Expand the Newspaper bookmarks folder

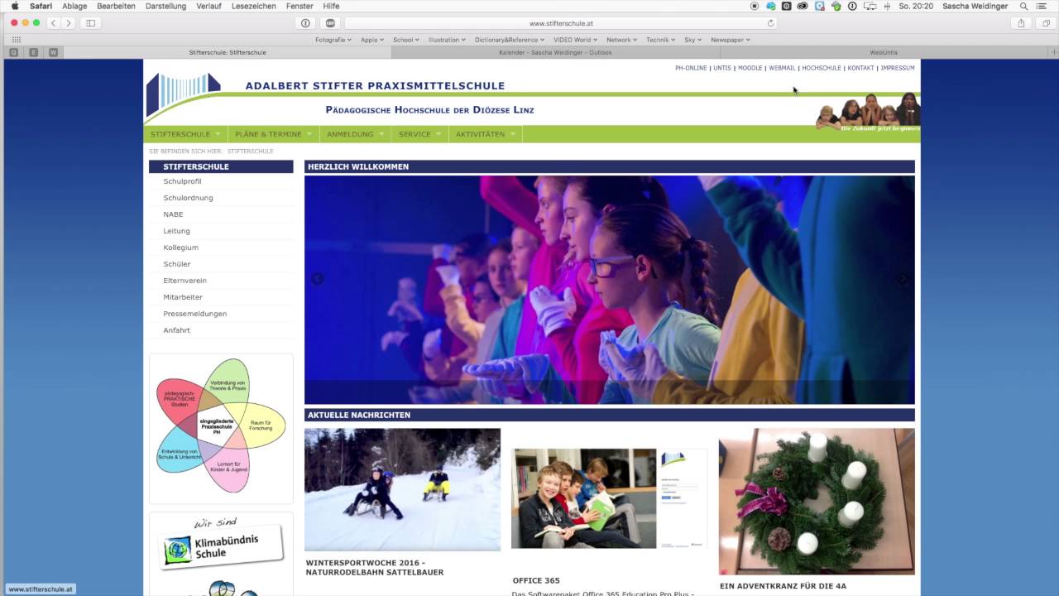(731, 40)
